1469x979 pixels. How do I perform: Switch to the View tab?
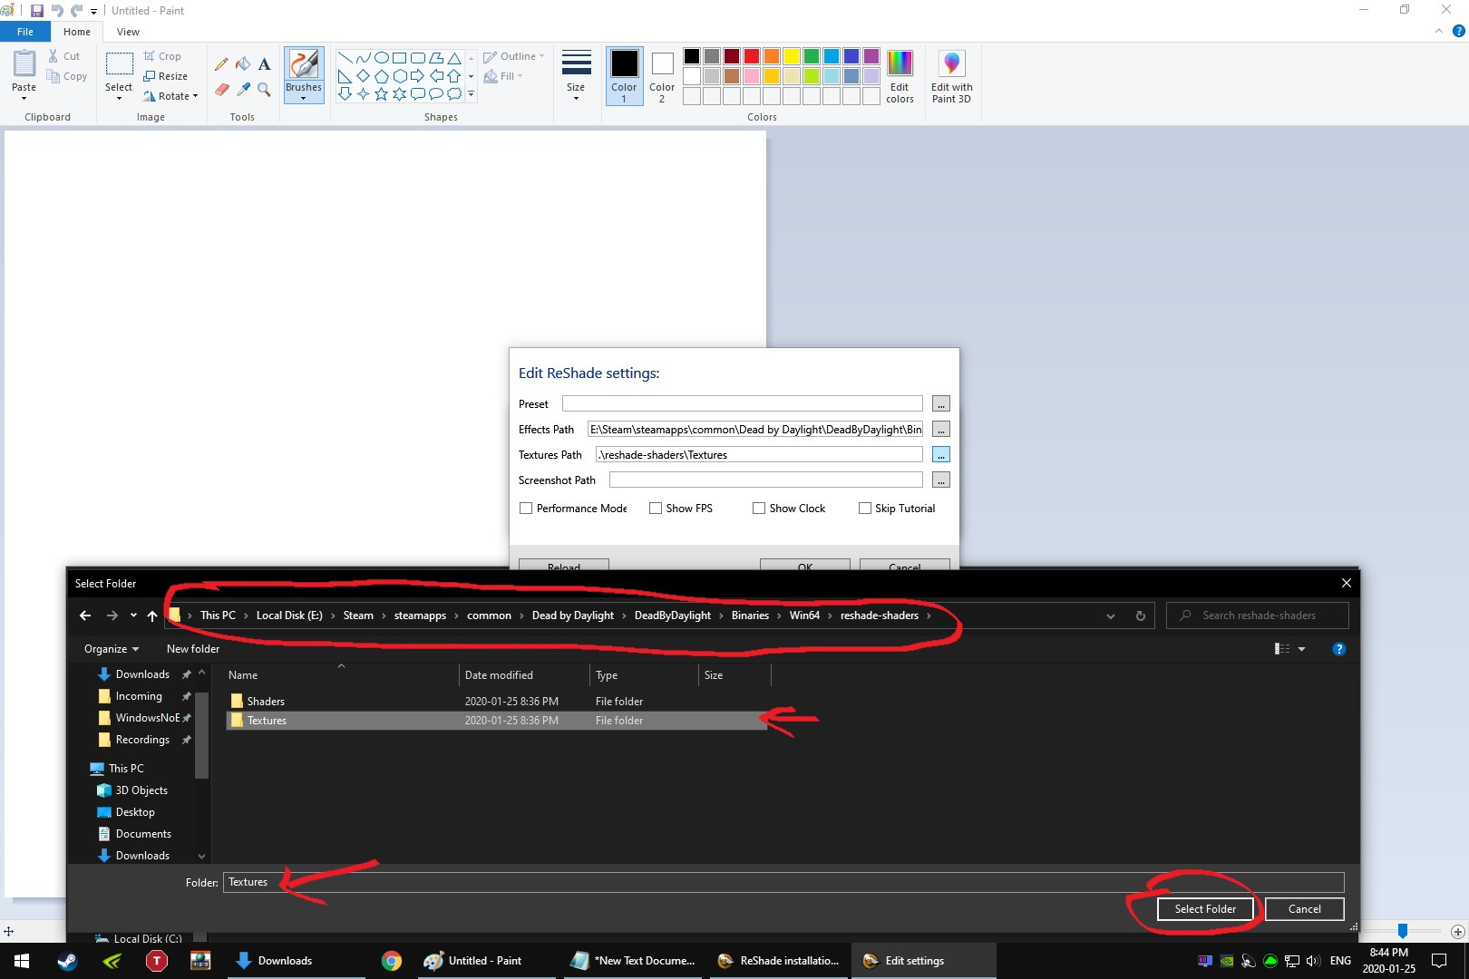(128, 31)
